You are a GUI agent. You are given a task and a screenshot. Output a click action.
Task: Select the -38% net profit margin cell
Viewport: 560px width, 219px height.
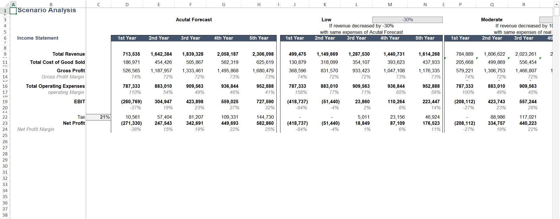pos(135,129)
